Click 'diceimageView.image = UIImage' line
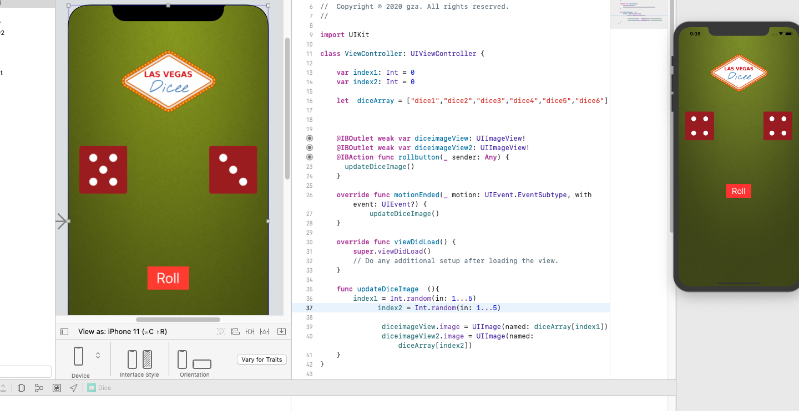Viewport: 799px width, 411px height. click(x=495, y=327)
